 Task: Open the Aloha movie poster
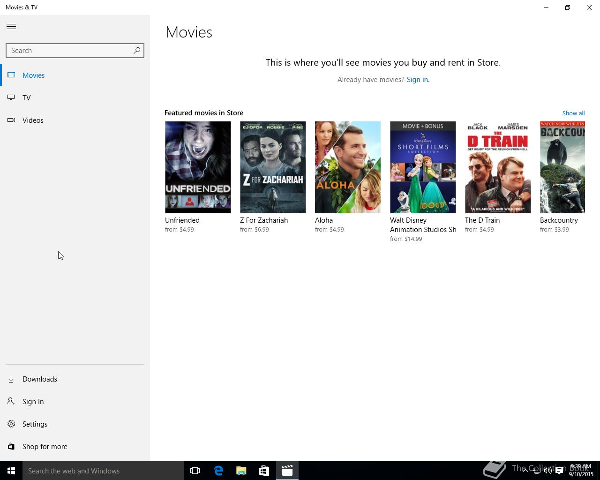348,167
